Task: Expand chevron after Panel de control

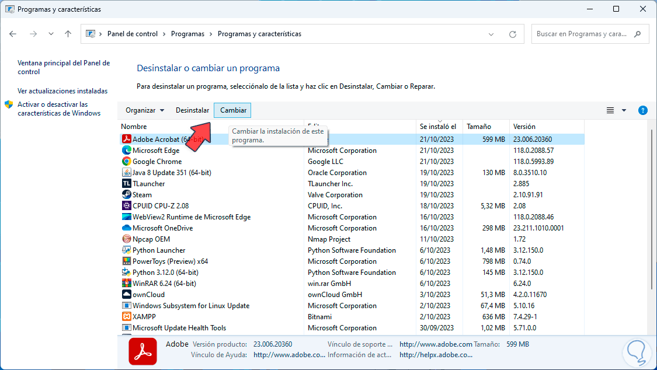Action: click(x=164, y=34)
